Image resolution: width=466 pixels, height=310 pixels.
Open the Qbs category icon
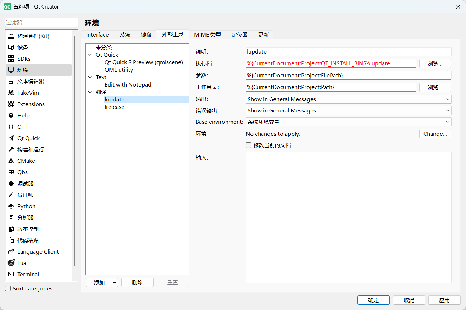[11, 172]
